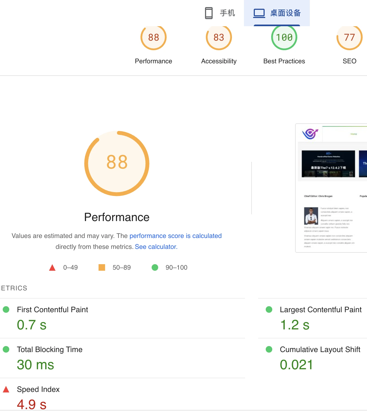The image size is (367, 411).
Task: Expand the Total Blocking Time metric
Action: click(x=50, y=350)
